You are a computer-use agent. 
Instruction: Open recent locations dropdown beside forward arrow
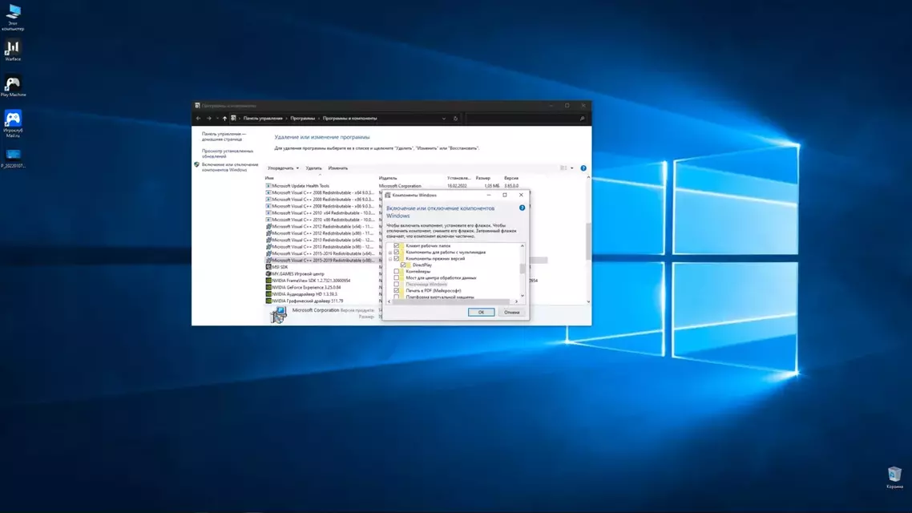tap(217, 118)
